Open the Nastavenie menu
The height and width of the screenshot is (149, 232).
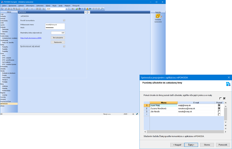12,6
